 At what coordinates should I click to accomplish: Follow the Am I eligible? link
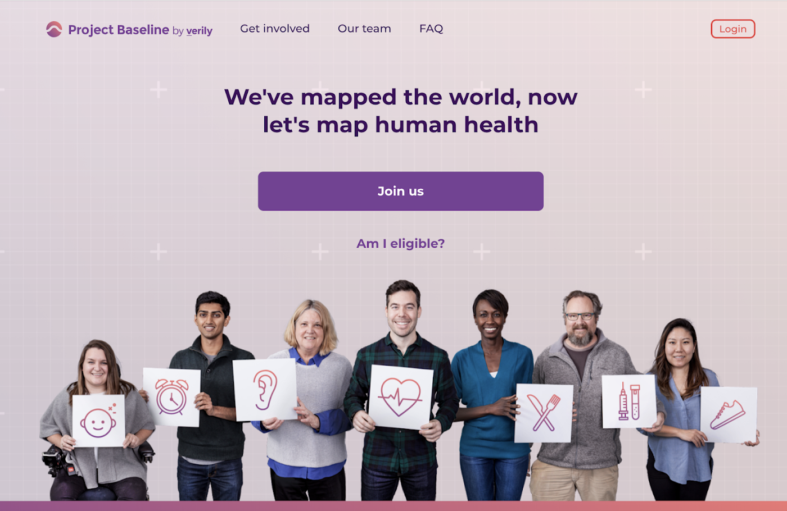(401, 244)
